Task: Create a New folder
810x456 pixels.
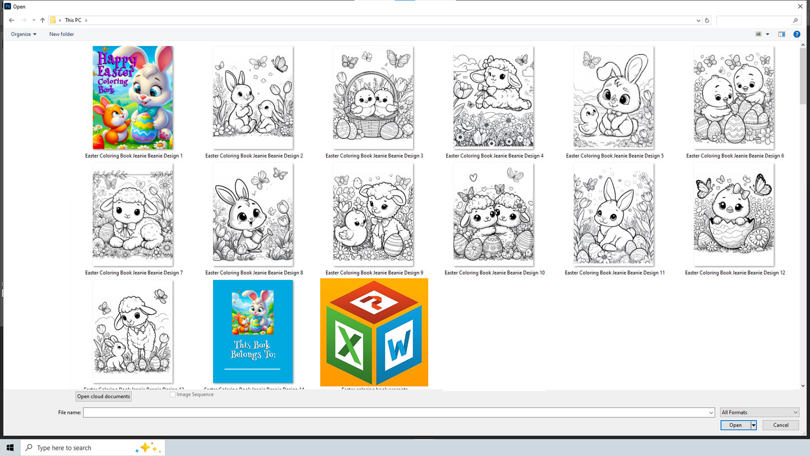Action: click(x=62, y=34)
